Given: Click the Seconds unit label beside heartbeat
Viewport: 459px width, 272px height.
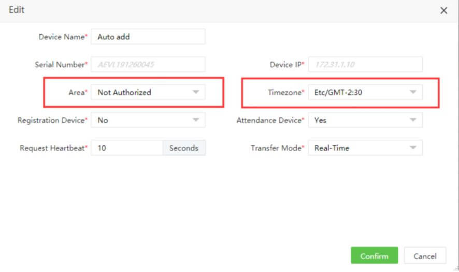Looking at the screenshot, I should coord(184,148).
